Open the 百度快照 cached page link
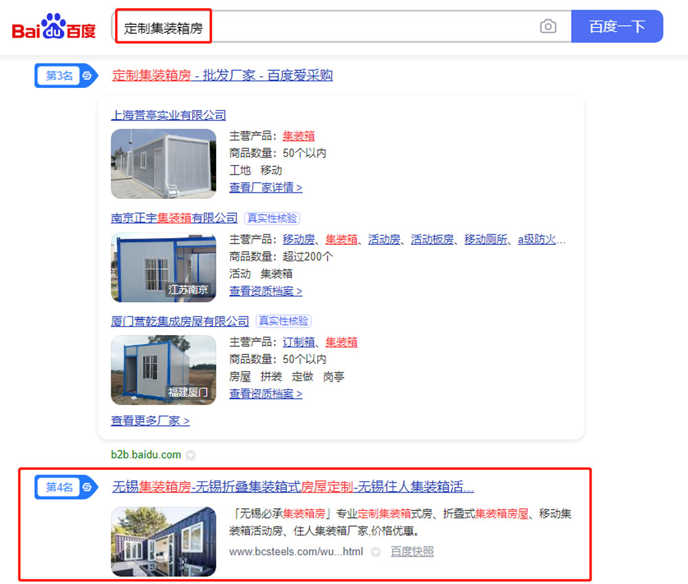 click(x=412, y=552)
